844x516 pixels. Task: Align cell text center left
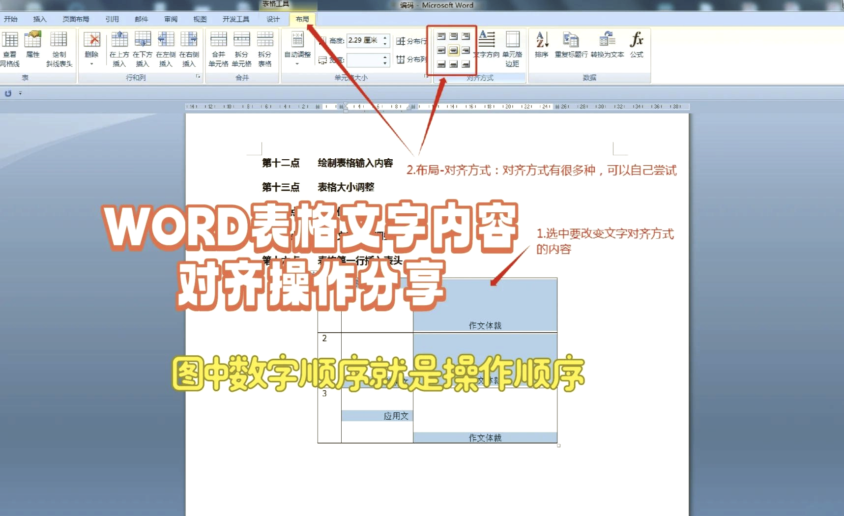point(441,50)
